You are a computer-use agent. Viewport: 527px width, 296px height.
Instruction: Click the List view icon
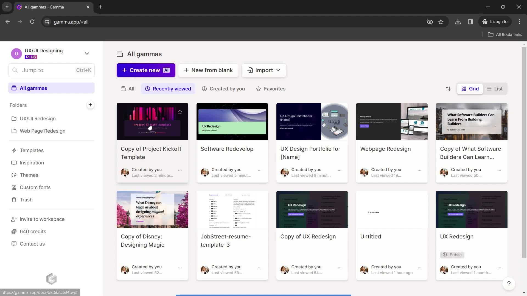pos(494,89)
